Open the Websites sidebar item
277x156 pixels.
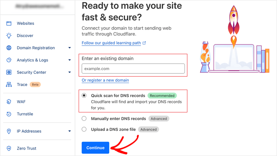(25, 23)
